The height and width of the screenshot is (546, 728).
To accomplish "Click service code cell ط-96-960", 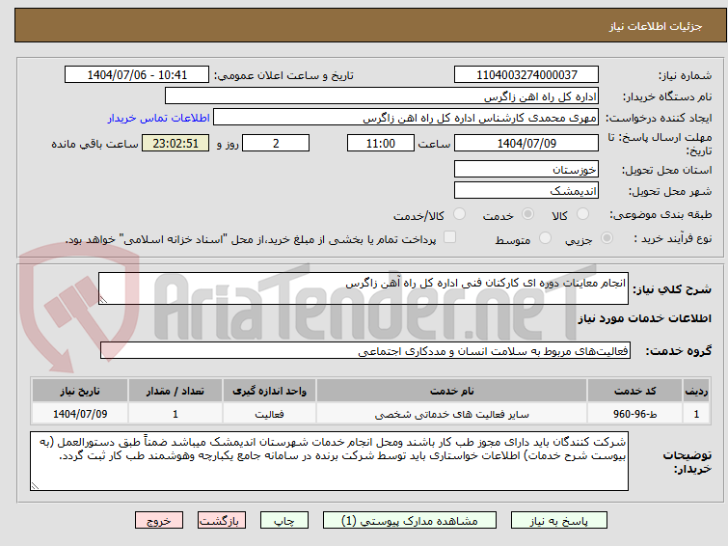I will coord(634,414).
